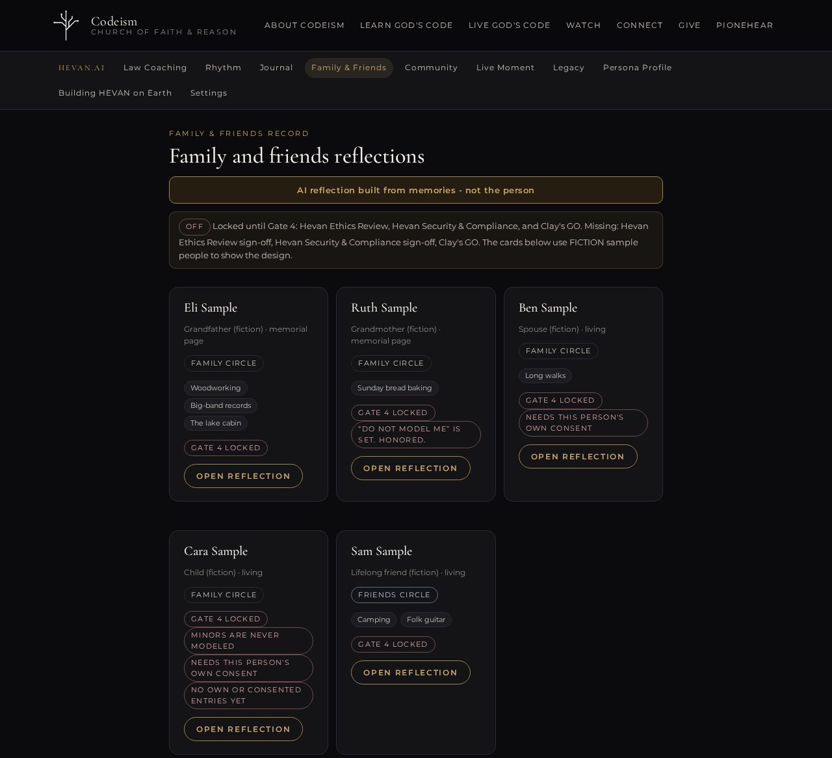Click the Sam Sample card title
This screenshot has height=758, width=832.
point(382,551)
